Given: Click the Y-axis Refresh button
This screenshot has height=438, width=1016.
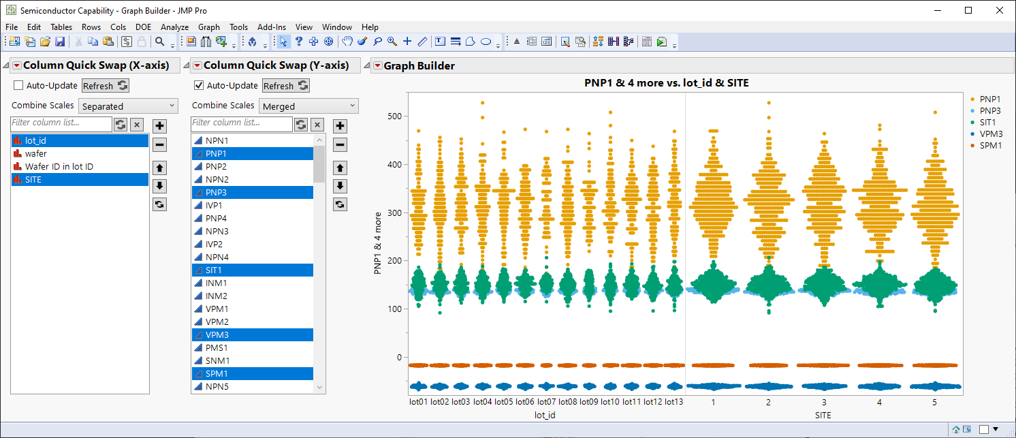Looking at the screenshot, I should click(285, 86).
